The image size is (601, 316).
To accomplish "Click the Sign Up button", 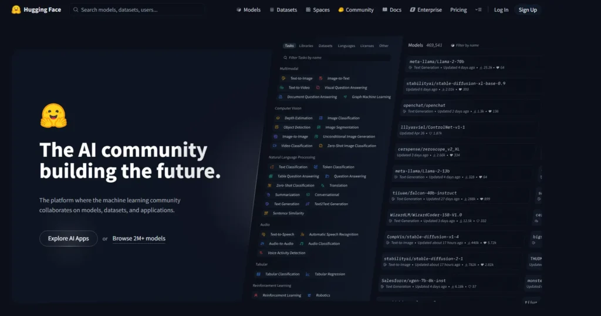I will pos(528,10).
